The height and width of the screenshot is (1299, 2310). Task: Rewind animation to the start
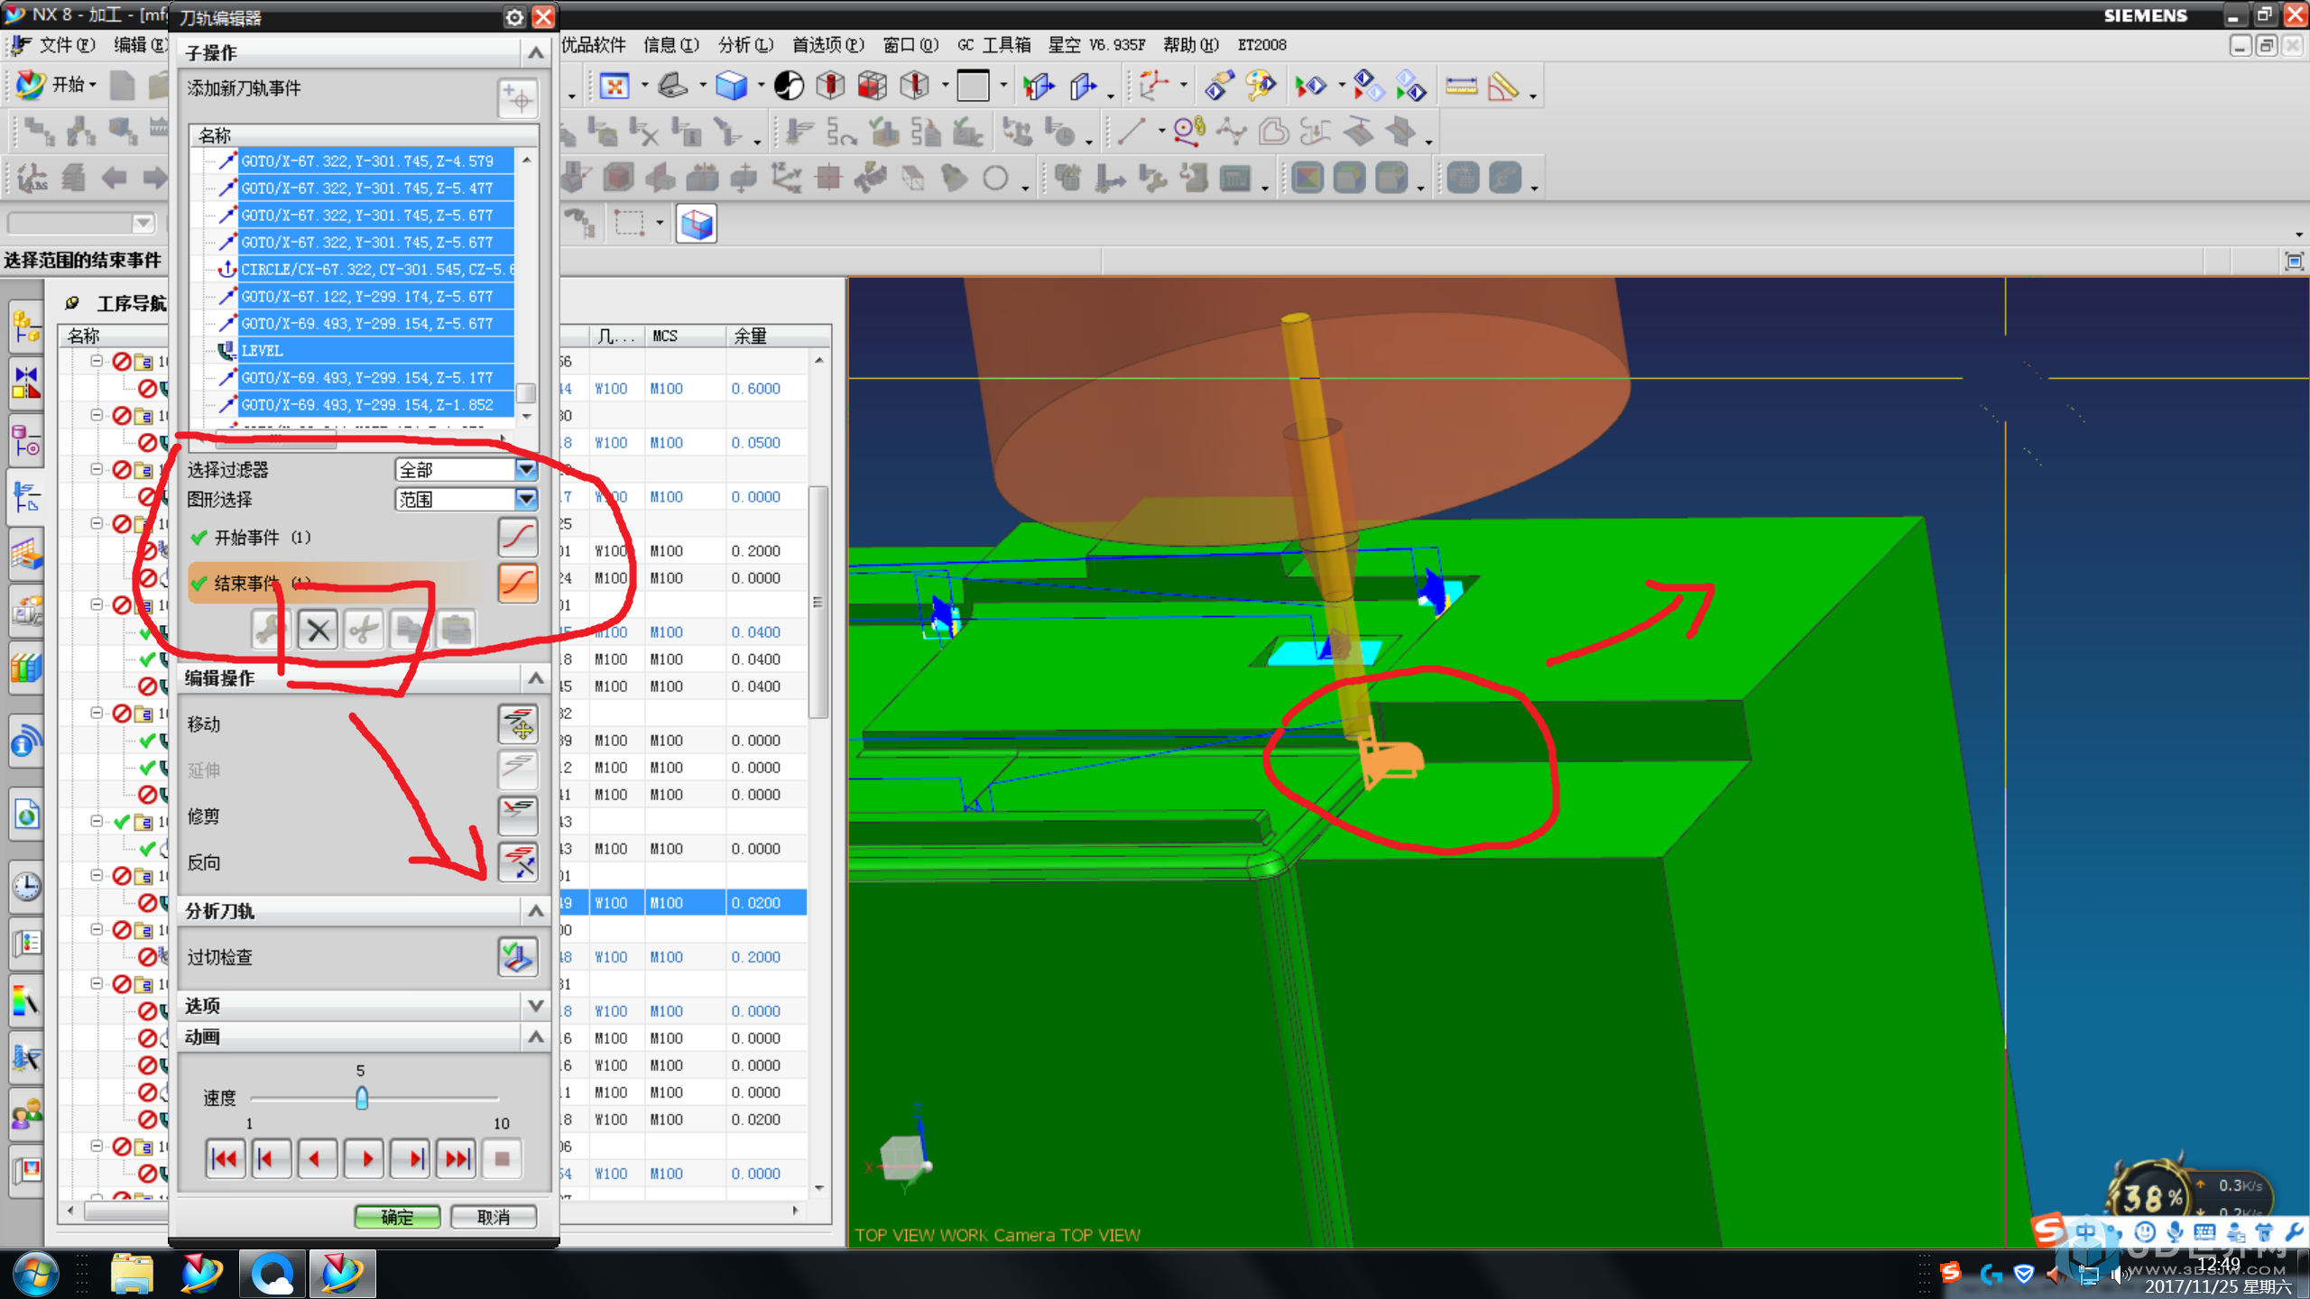pyautogui.click(x=225, y=1158)
